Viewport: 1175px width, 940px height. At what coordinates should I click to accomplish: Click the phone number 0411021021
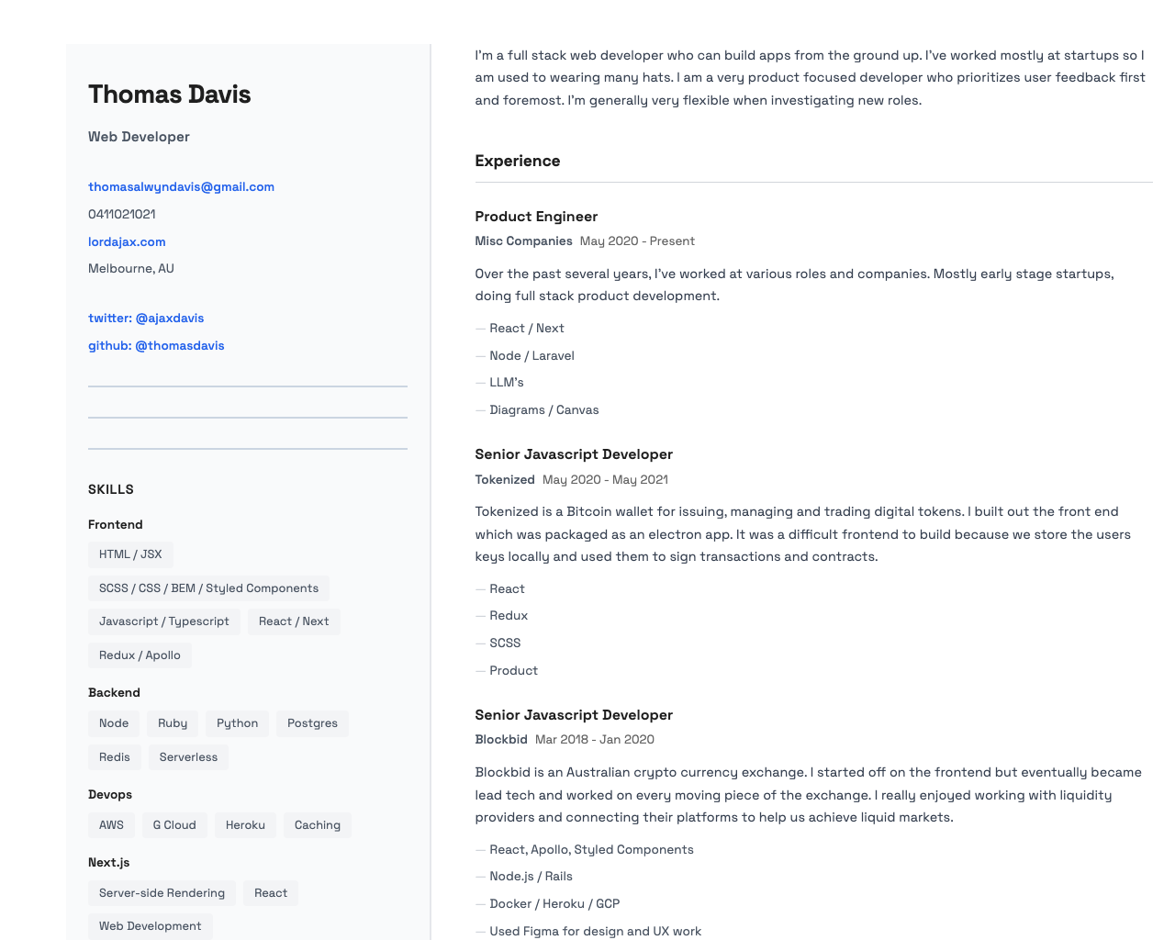[x=122, y=215]
